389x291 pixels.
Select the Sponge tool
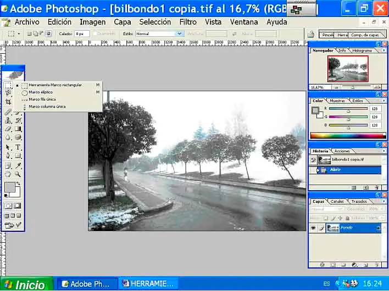(18, 137)
